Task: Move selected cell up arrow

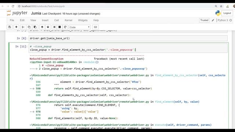Action: tap(42, 27)
